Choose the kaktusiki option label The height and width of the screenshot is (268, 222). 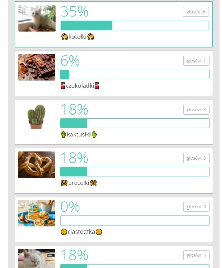79,134
